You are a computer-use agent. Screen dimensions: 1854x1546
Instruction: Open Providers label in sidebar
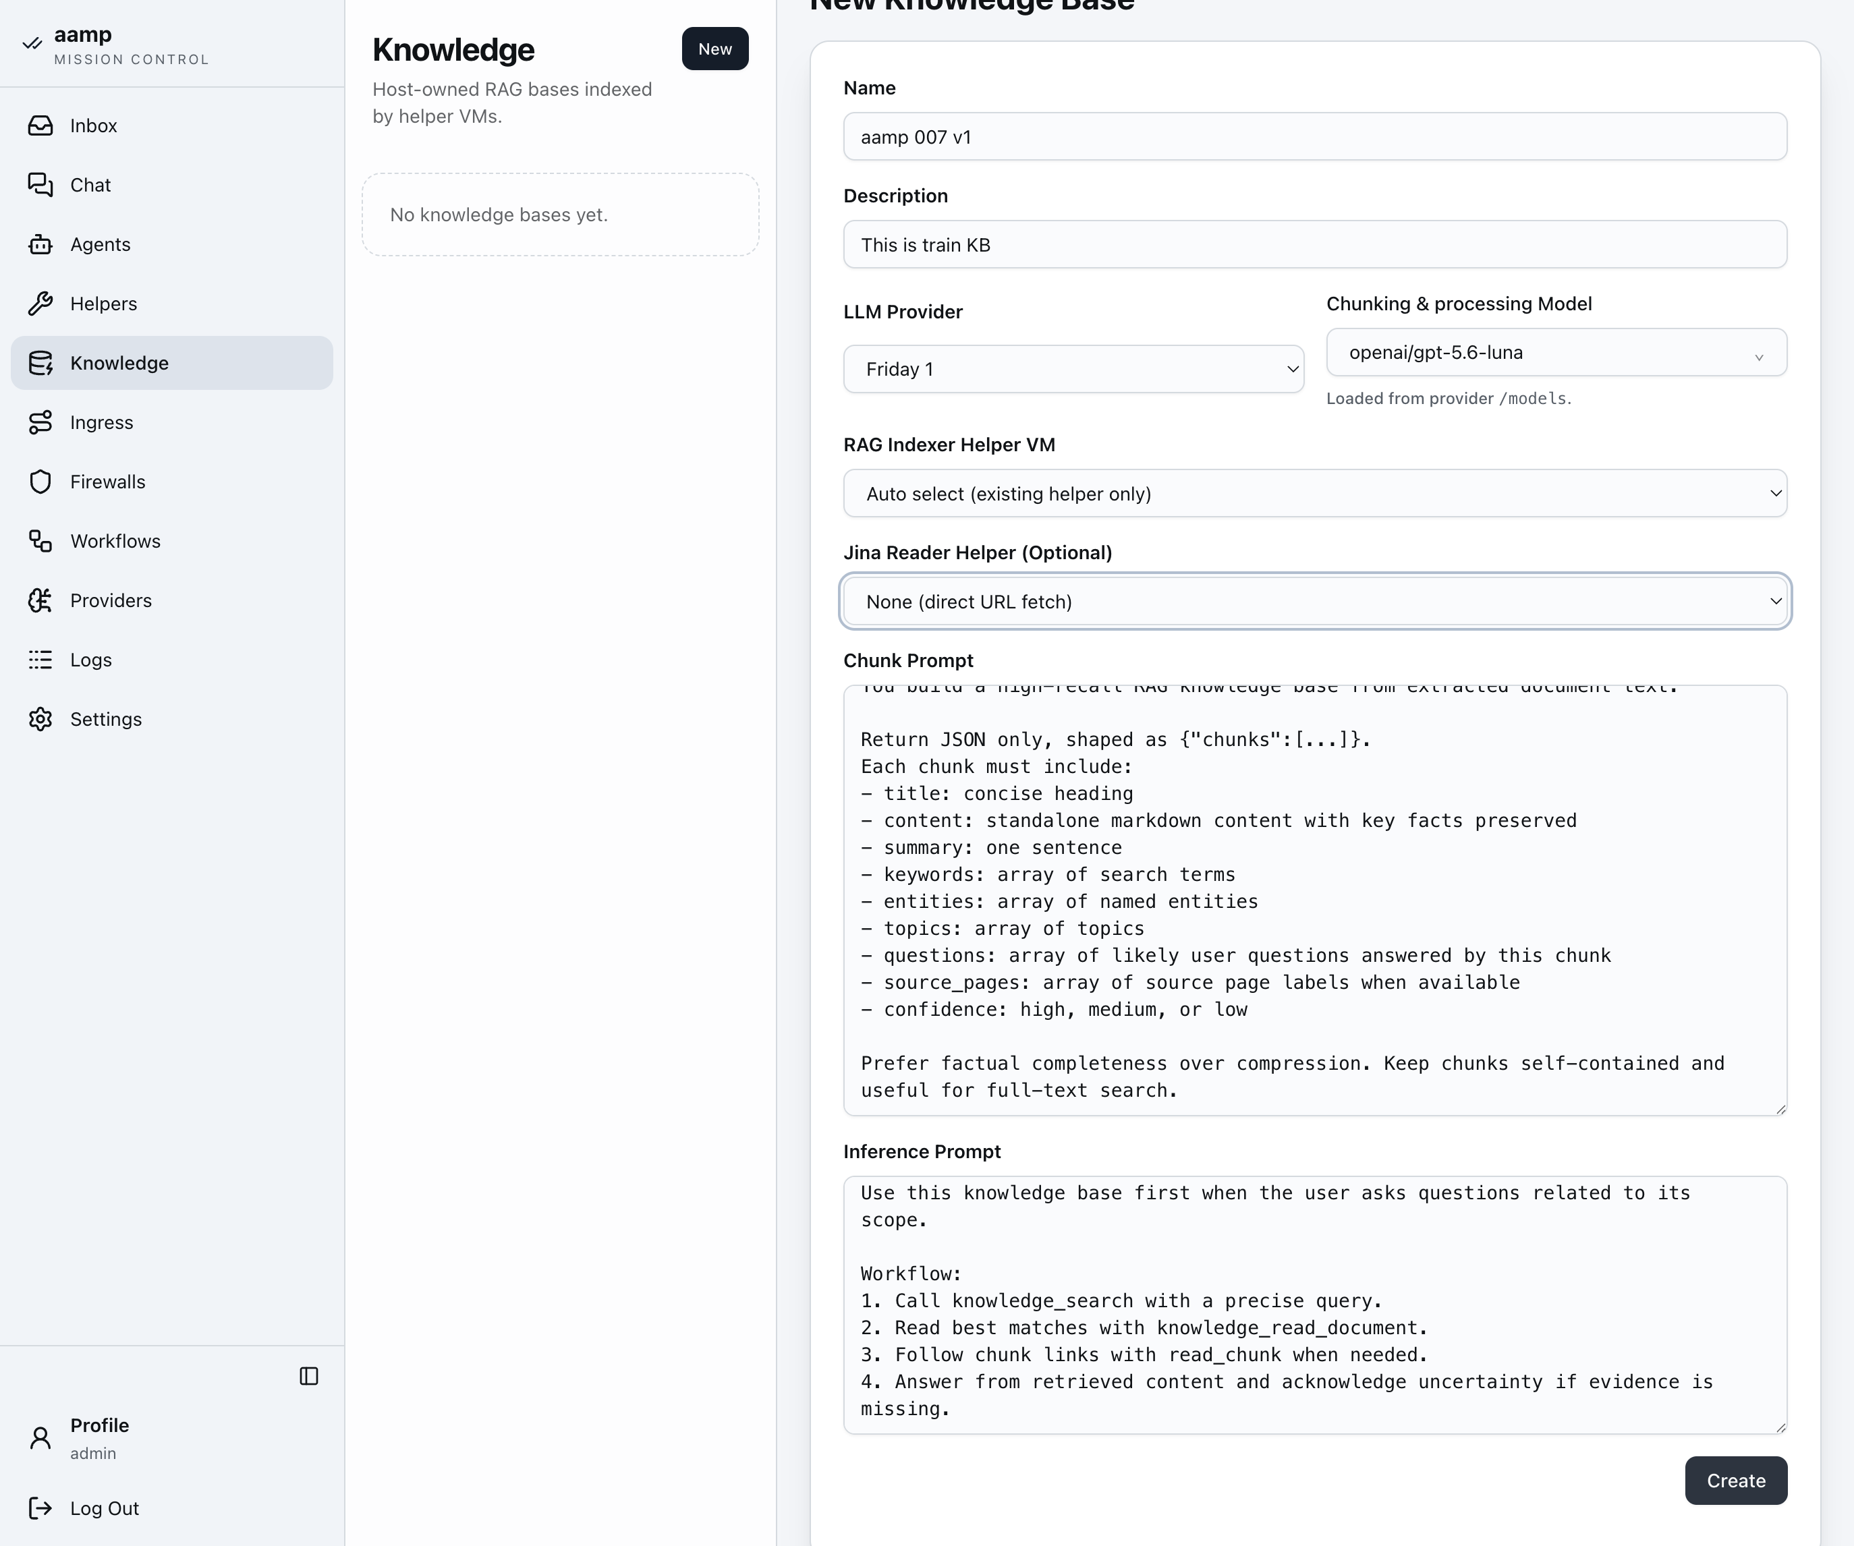(111, 600)
